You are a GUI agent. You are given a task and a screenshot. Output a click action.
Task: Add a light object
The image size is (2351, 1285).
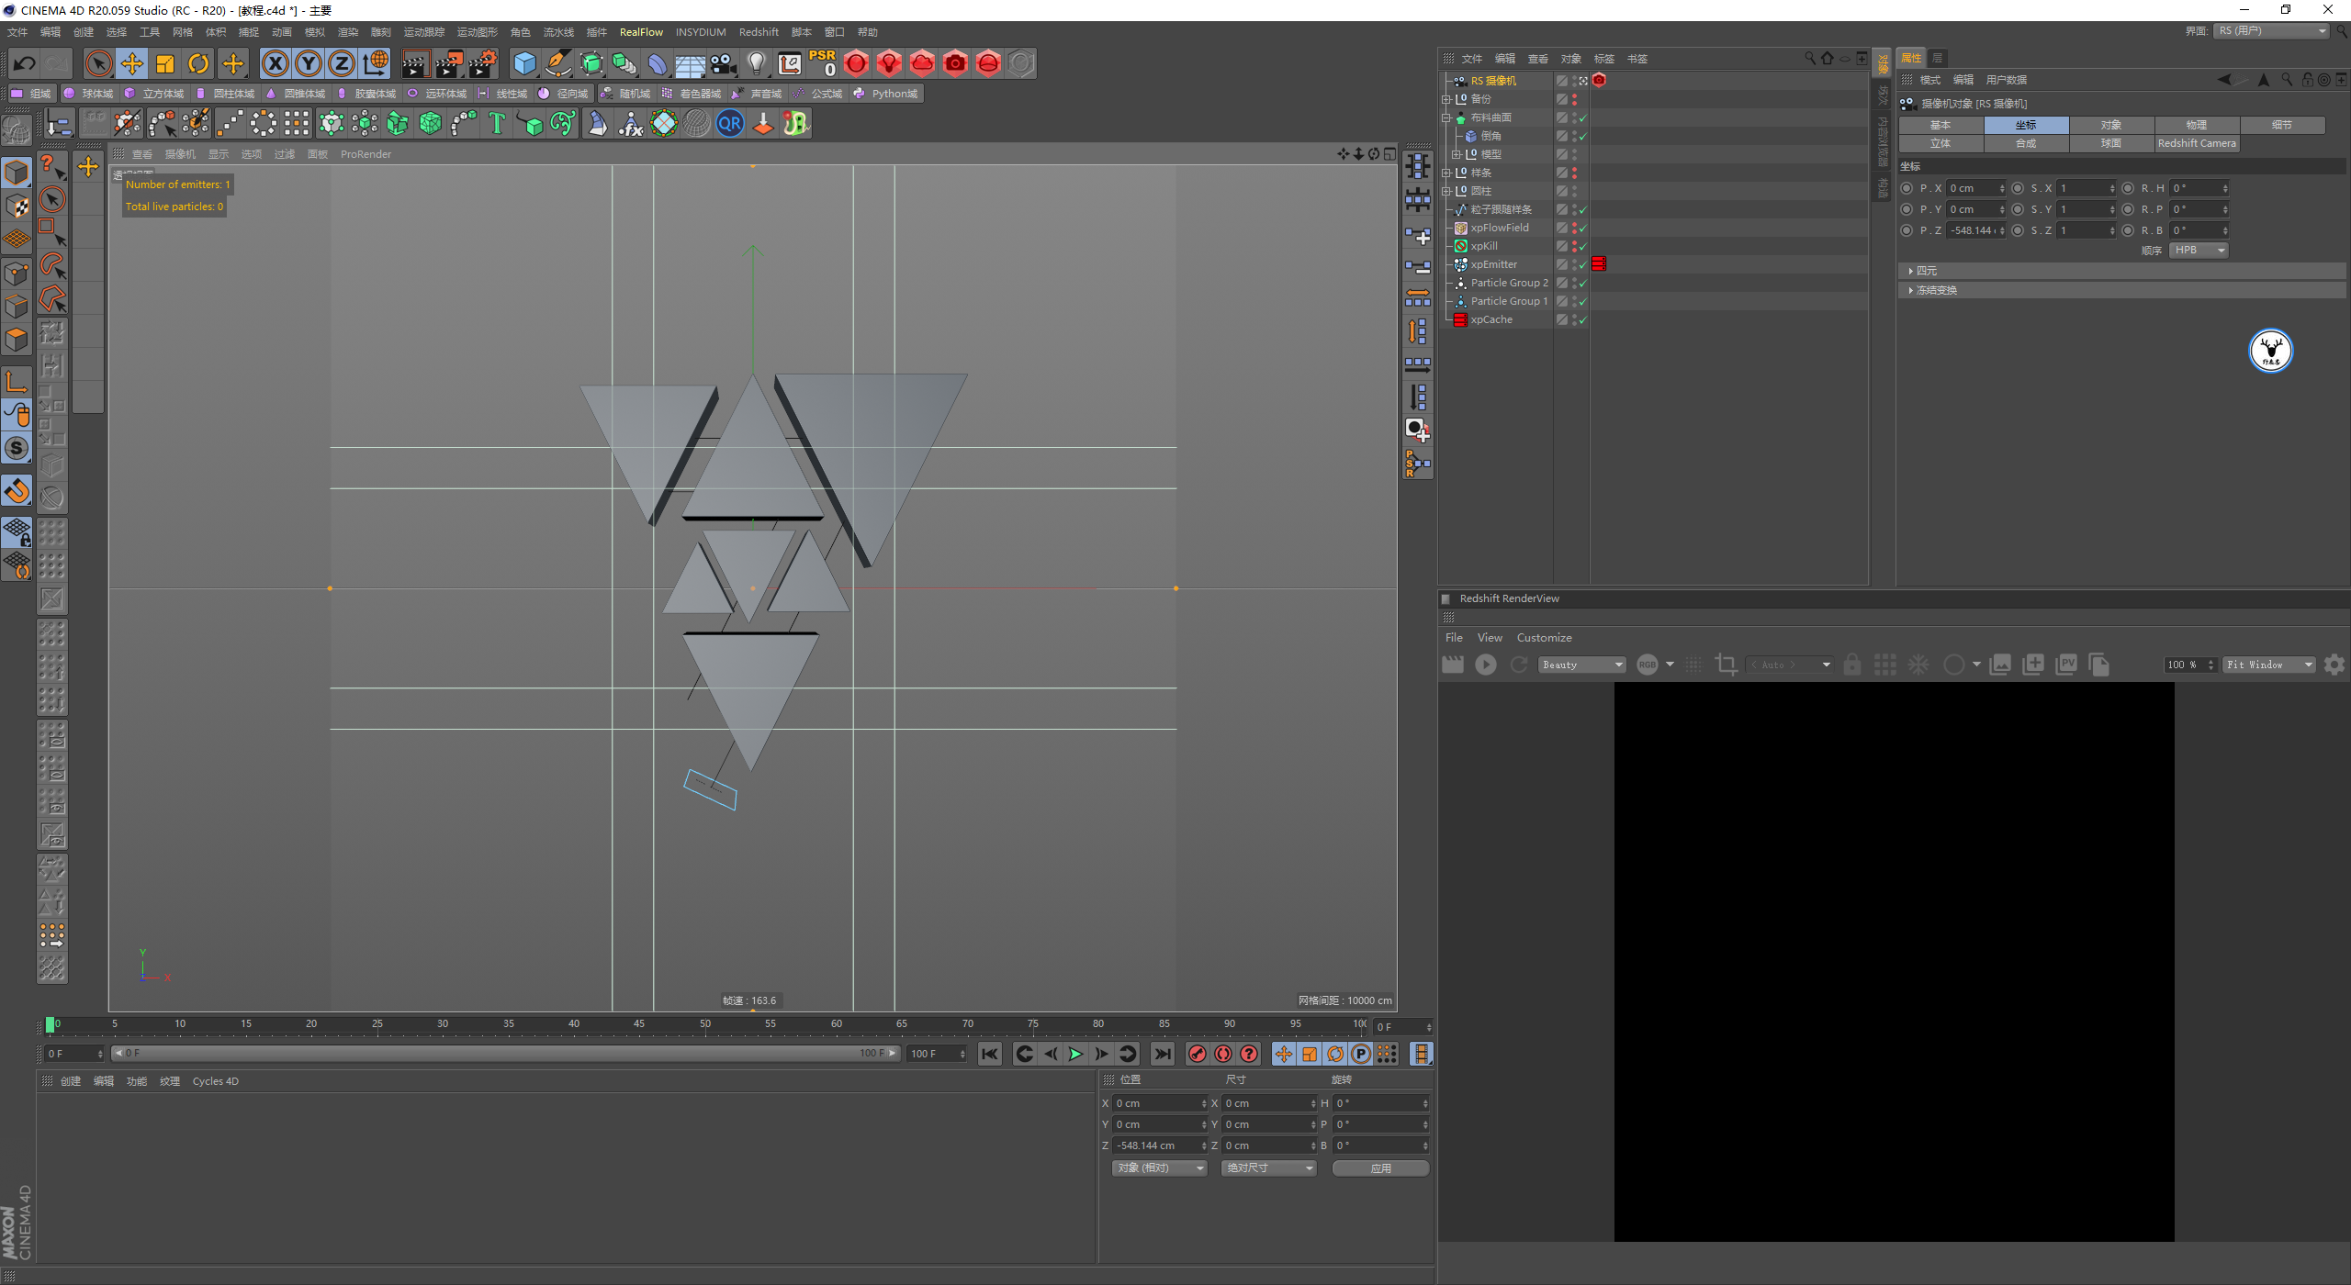tap(756, 63)
